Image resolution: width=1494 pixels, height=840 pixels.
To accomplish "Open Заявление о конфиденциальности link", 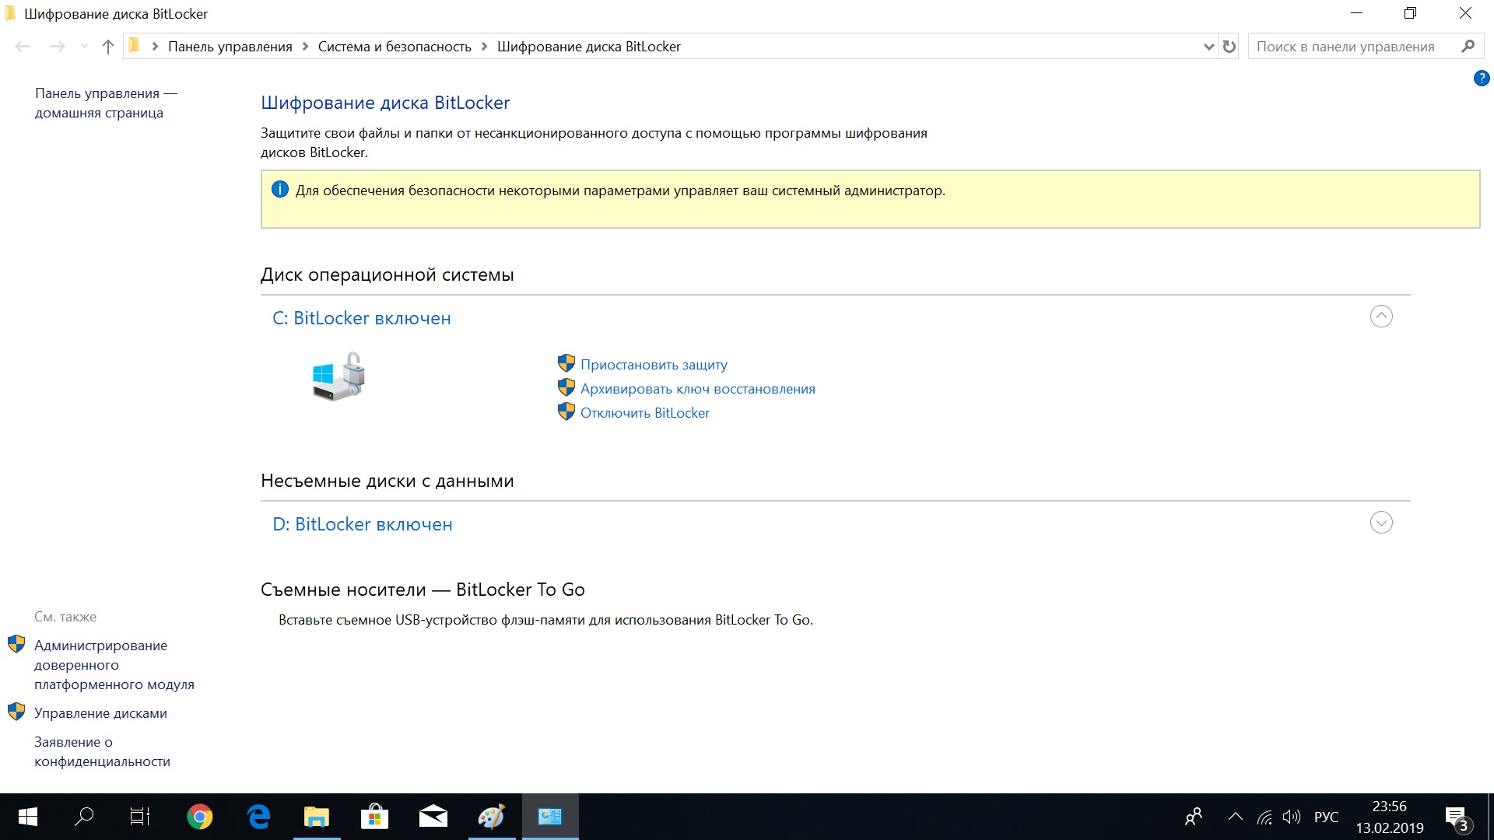I will coord(102,751).
